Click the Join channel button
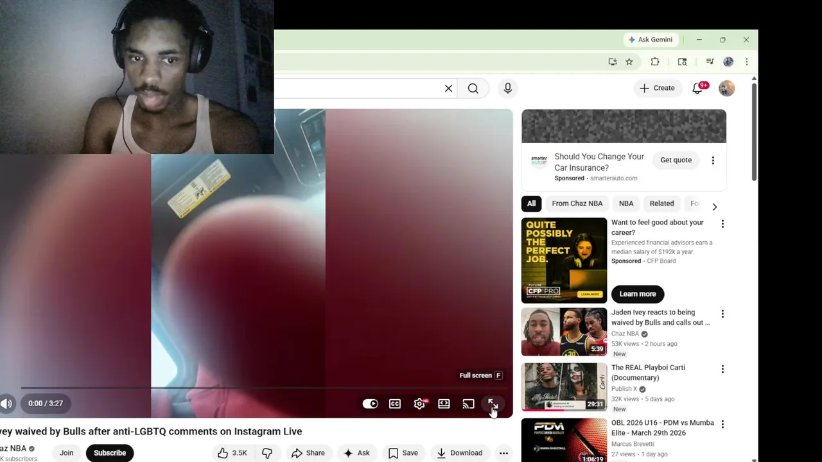Viewport: 822px width, 462px height. [67, 453]
